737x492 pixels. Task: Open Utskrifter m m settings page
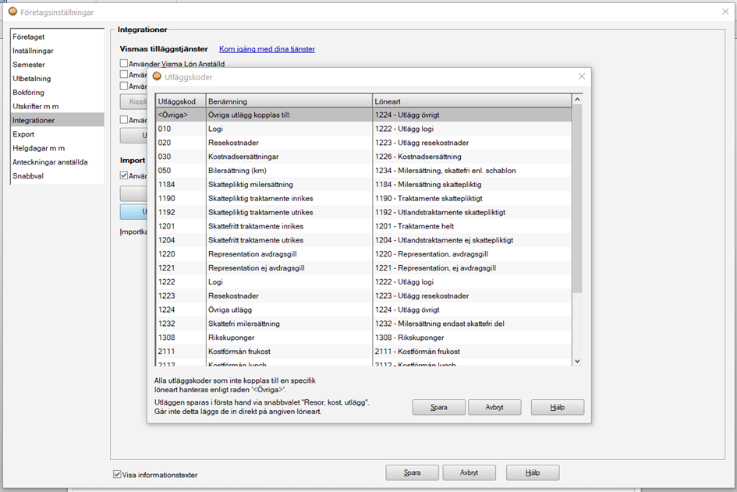[57, 106]
